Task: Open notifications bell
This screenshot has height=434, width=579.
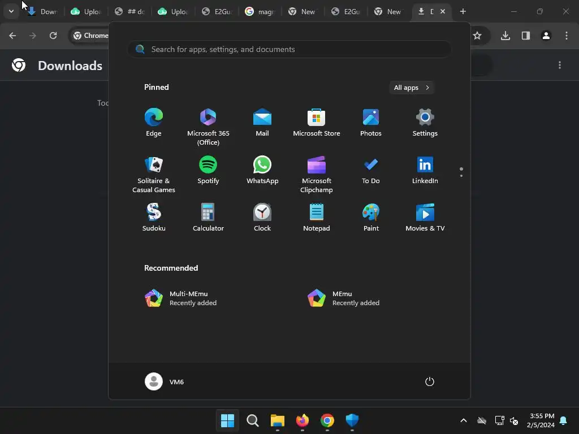Action: point(564,420)
